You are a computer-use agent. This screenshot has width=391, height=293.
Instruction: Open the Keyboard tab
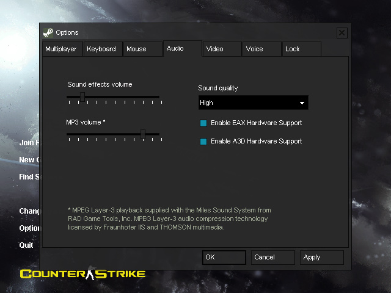(x=101, y=49)
